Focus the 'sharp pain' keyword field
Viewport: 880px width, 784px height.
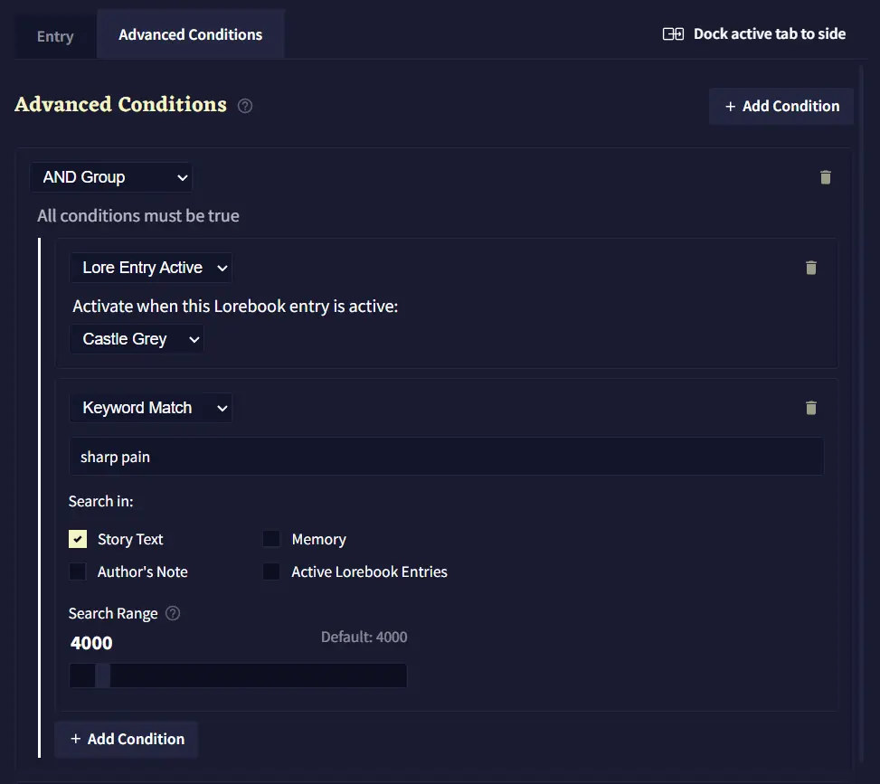click(446, 457)
